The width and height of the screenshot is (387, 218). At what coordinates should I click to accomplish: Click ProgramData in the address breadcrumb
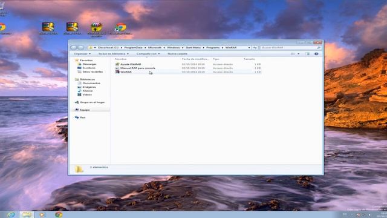click(133, 47)
